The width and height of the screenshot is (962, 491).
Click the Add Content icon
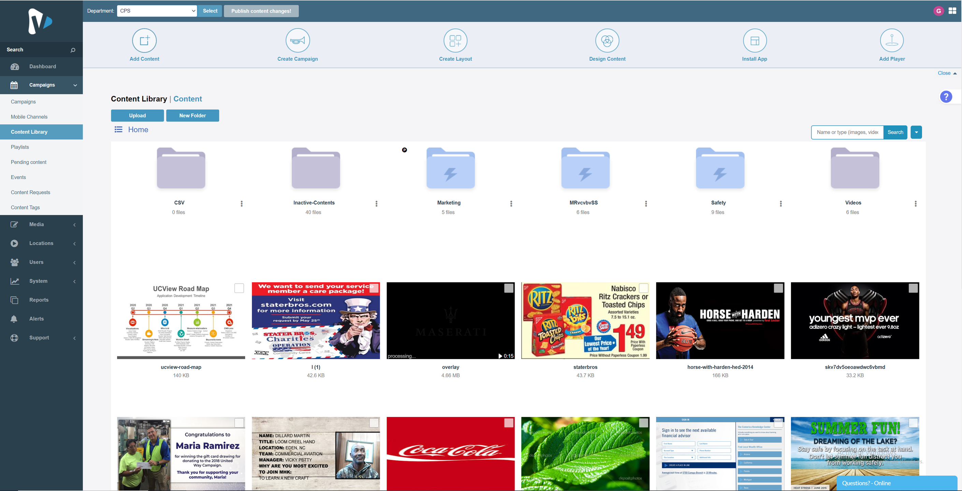[x=144, y=40]
